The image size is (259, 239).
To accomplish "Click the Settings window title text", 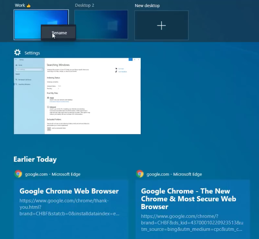I will (32, 53).
